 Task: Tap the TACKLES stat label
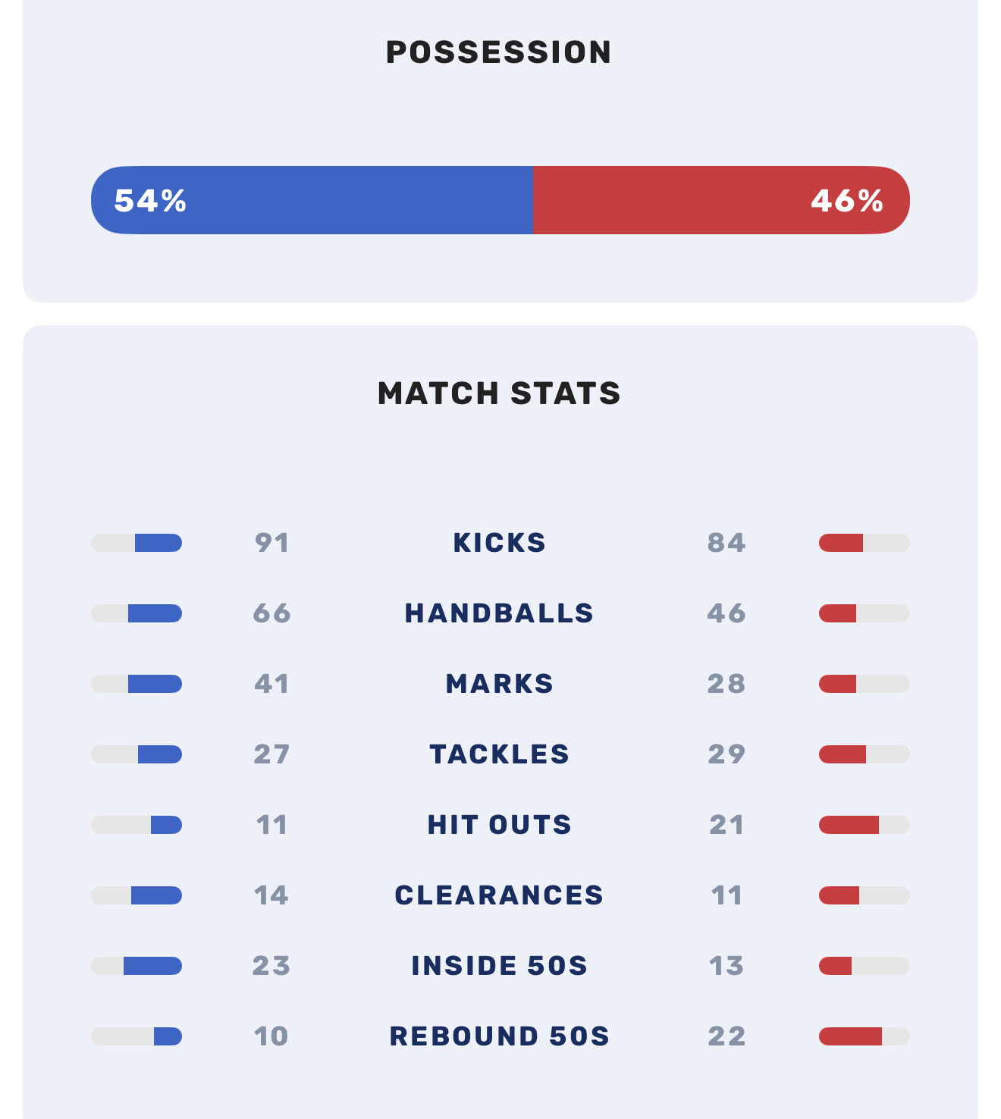pyautogui.click(x=499, y=754)
